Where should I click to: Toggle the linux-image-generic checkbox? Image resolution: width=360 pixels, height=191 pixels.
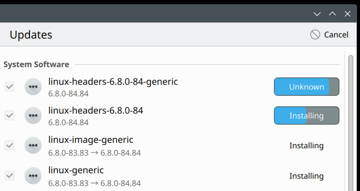(9, 146)
